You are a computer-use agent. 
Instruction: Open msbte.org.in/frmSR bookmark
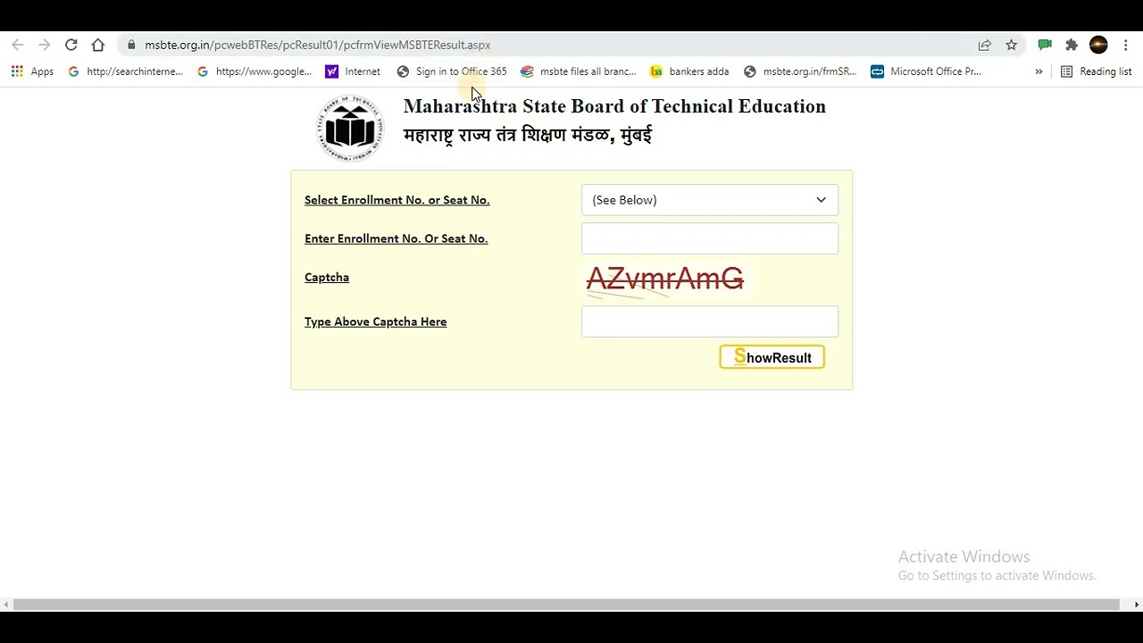coord(800,71)
